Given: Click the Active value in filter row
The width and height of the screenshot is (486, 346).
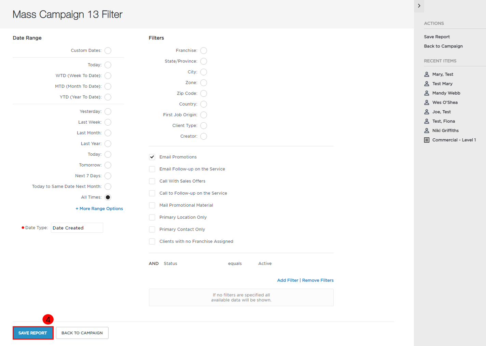Looking at the screenshot, I should click(x=265, y=264).
